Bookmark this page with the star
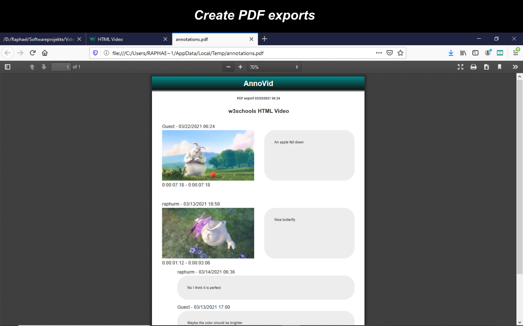This screenshot has width=523, height=326. pyautogui.click(x=400, y=53)
